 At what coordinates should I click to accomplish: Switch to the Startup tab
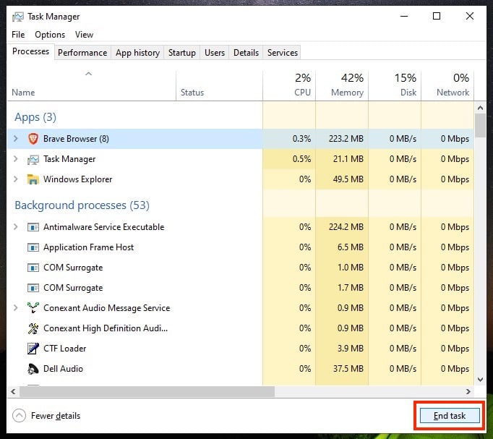(181, 53)
